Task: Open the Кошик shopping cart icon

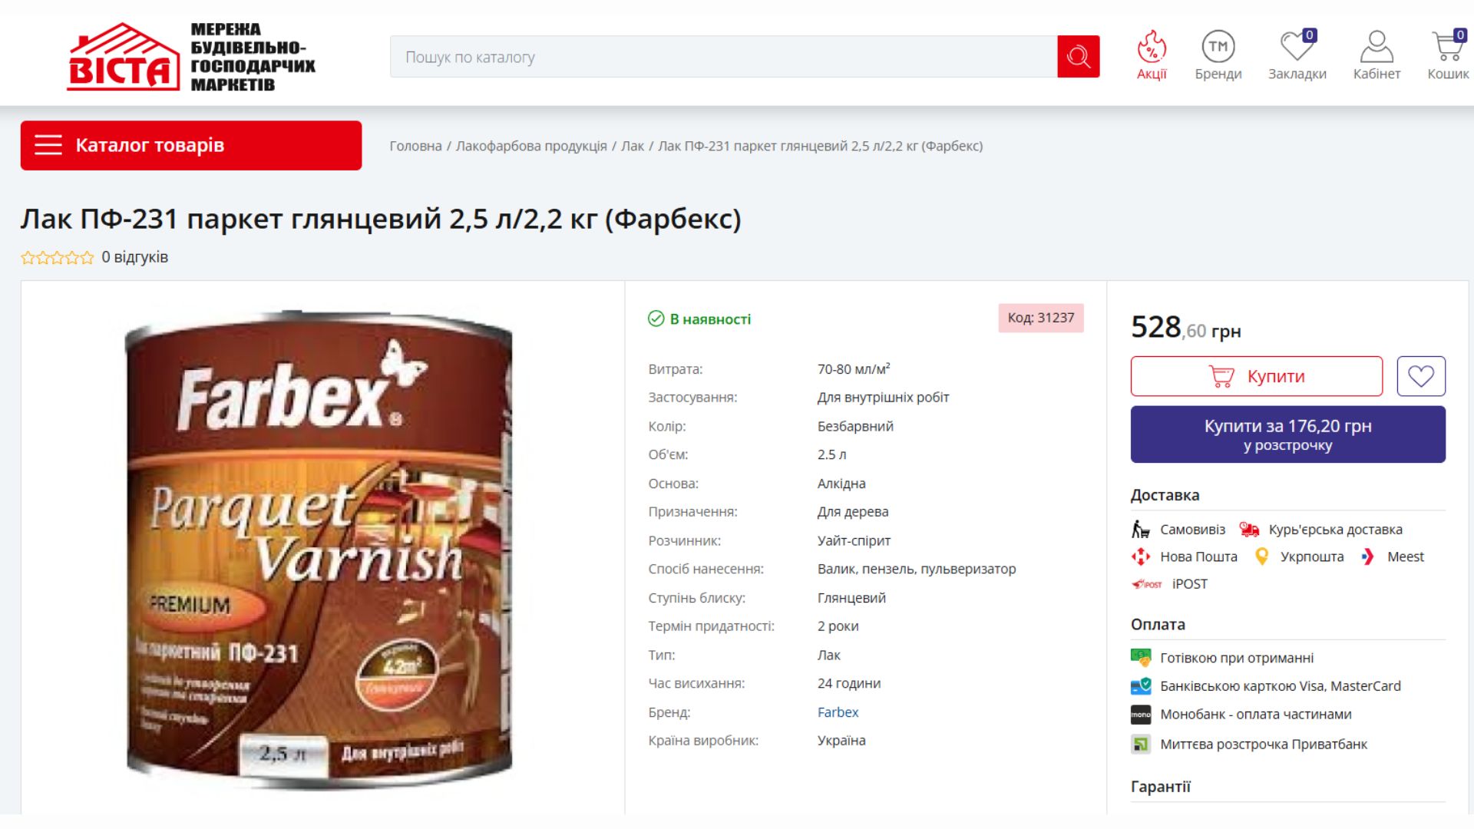Action: pyautogui.click(x=1448, y=55)
